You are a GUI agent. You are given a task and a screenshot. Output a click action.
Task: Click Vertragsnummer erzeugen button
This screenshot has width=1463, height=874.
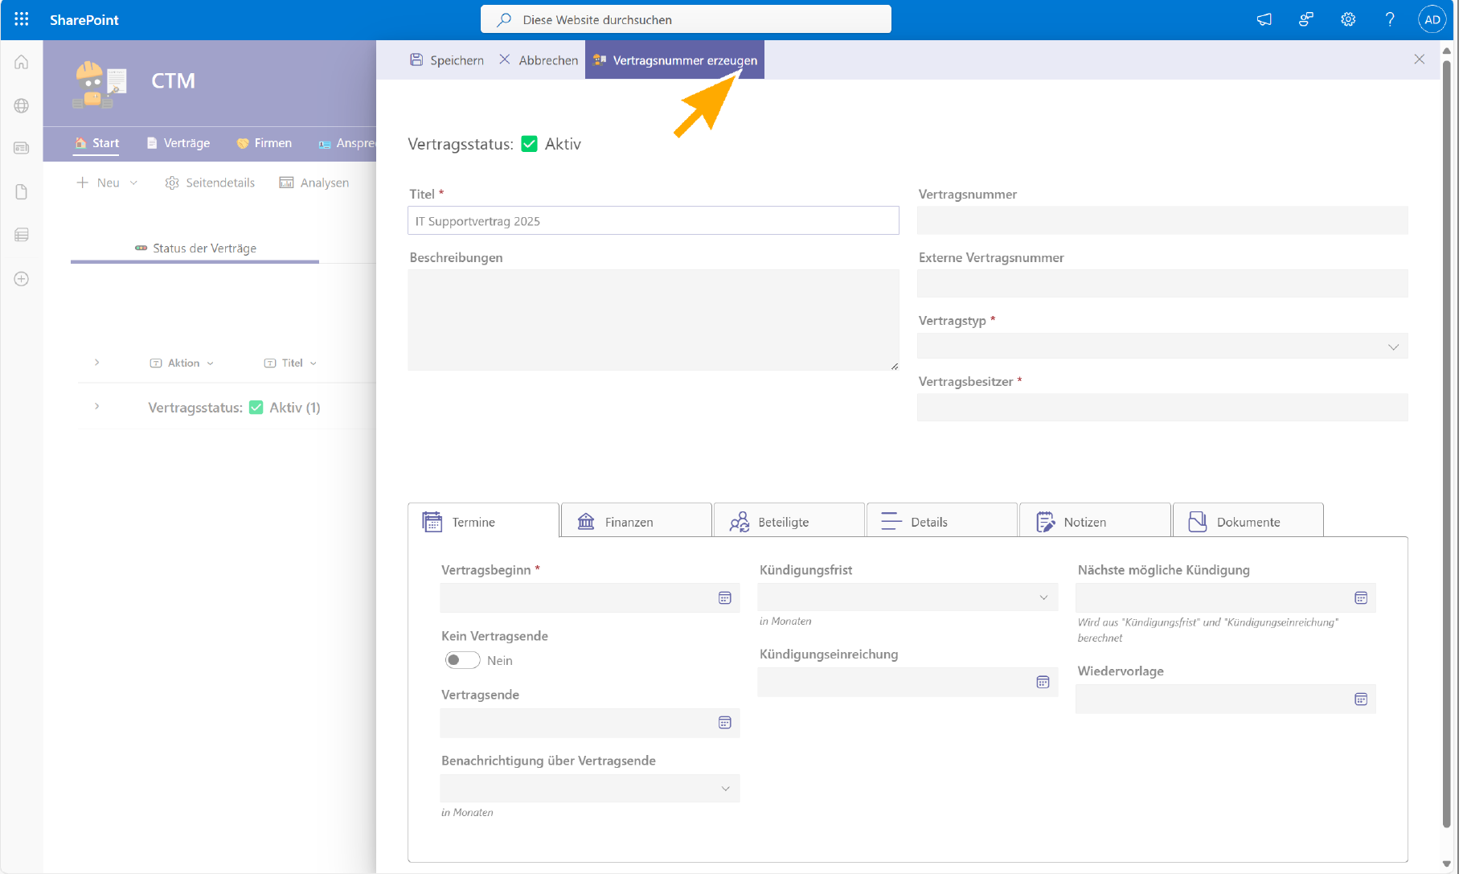click(674, 60)
